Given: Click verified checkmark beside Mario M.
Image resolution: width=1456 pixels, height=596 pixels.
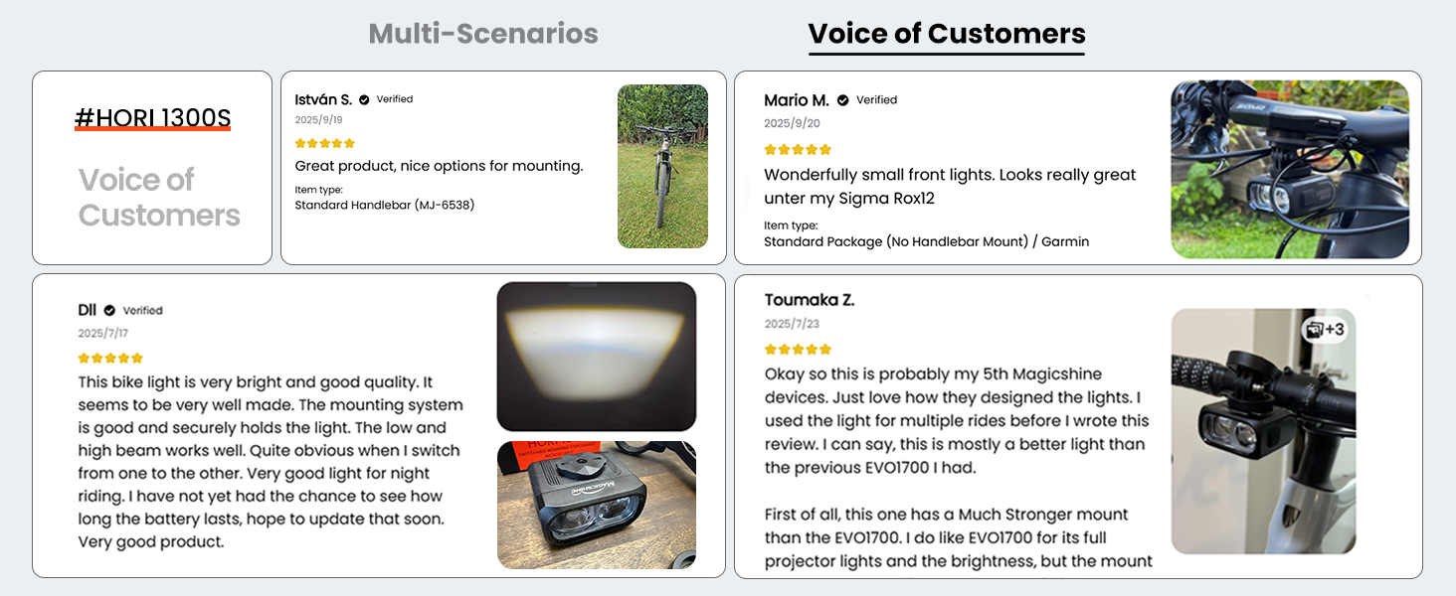Looking at the screenshot, I should [x=843, y=100].
